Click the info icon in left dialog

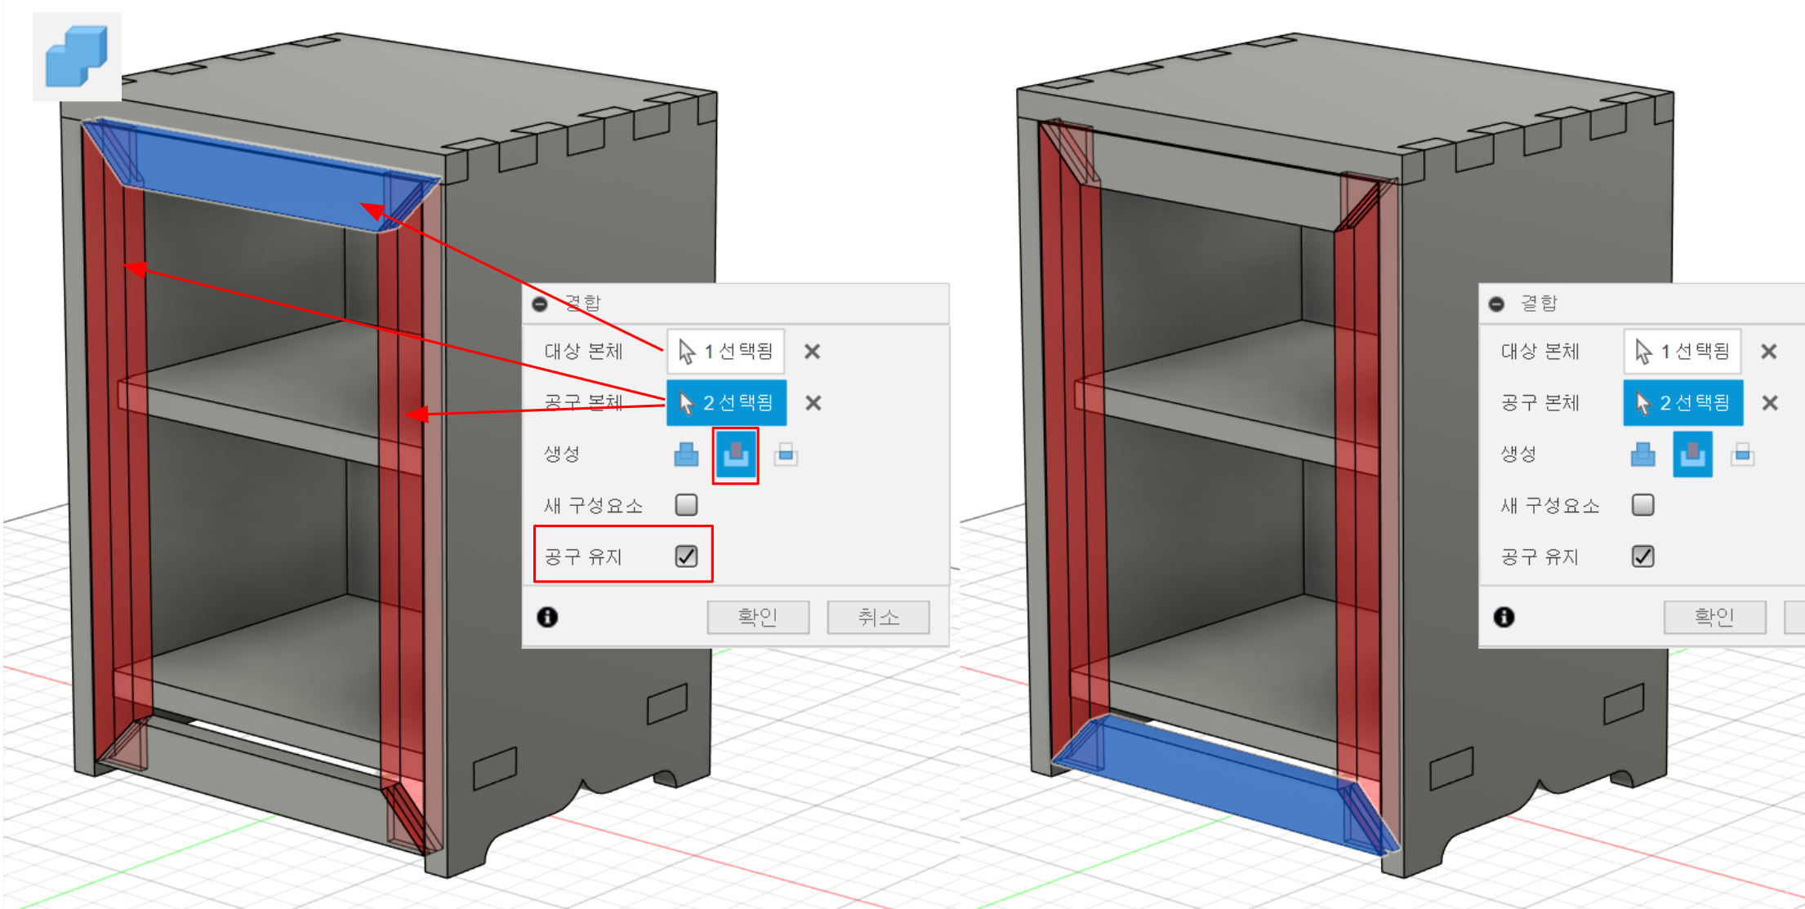pos(547,617)
